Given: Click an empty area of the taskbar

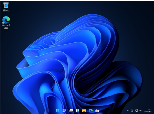Looking at the screenshot, I should 30,111.
